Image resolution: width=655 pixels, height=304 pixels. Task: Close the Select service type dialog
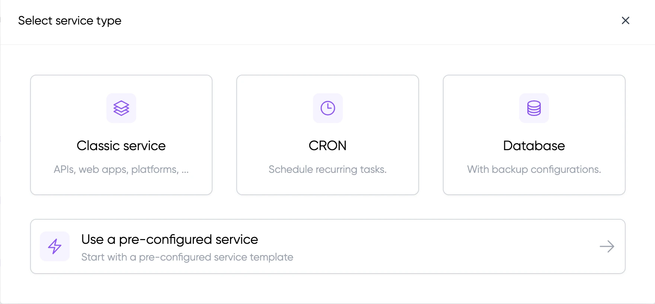(x=625, y=20)
